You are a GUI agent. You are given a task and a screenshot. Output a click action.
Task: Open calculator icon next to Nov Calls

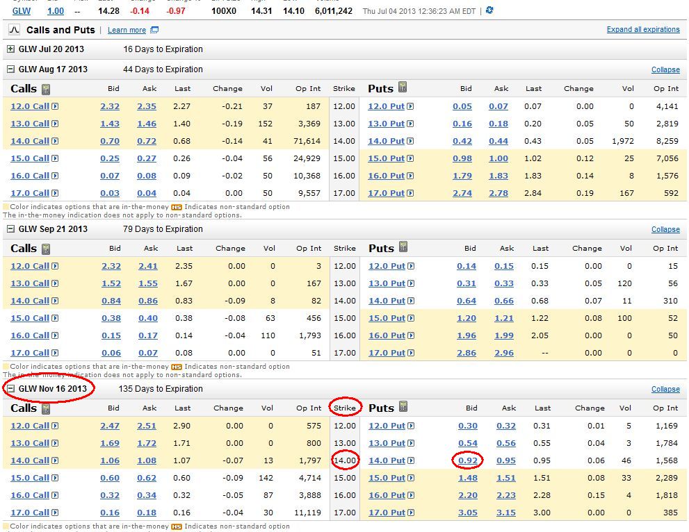pos(46,408)
